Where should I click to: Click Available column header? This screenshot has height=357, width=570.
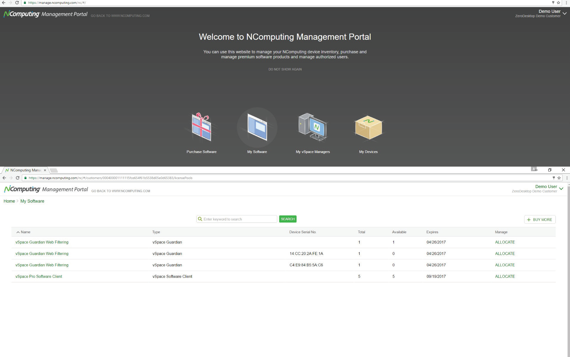click(399, 232)
